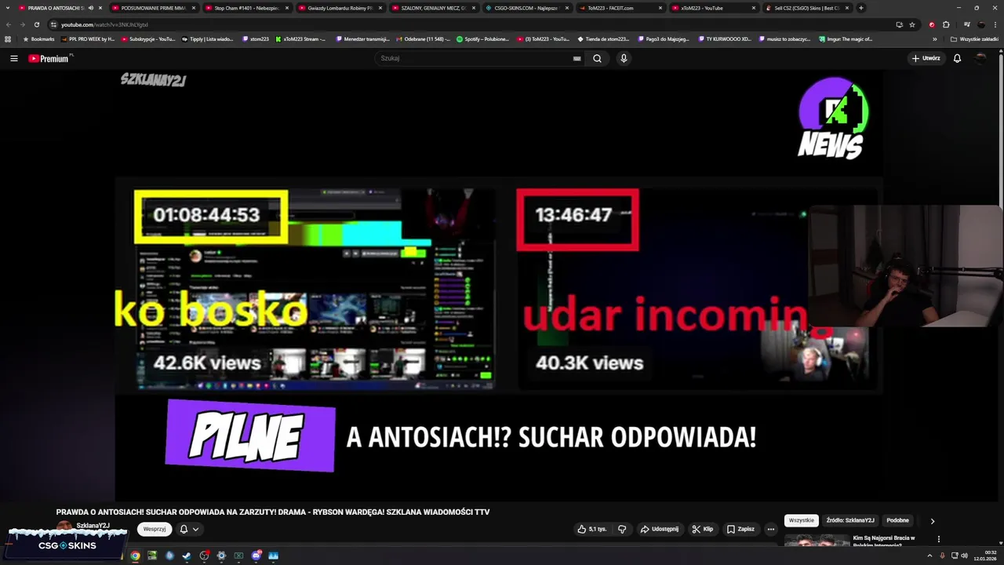Image resolution: width=1004 pixels, height=565 pixels.
Task: Open Steam from the taskbar
Action: coord(187,556)
